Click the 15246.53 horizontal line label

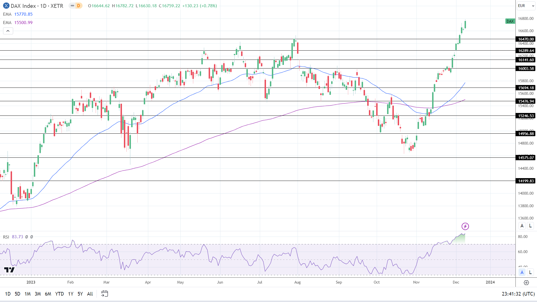(x=526, y=116)
